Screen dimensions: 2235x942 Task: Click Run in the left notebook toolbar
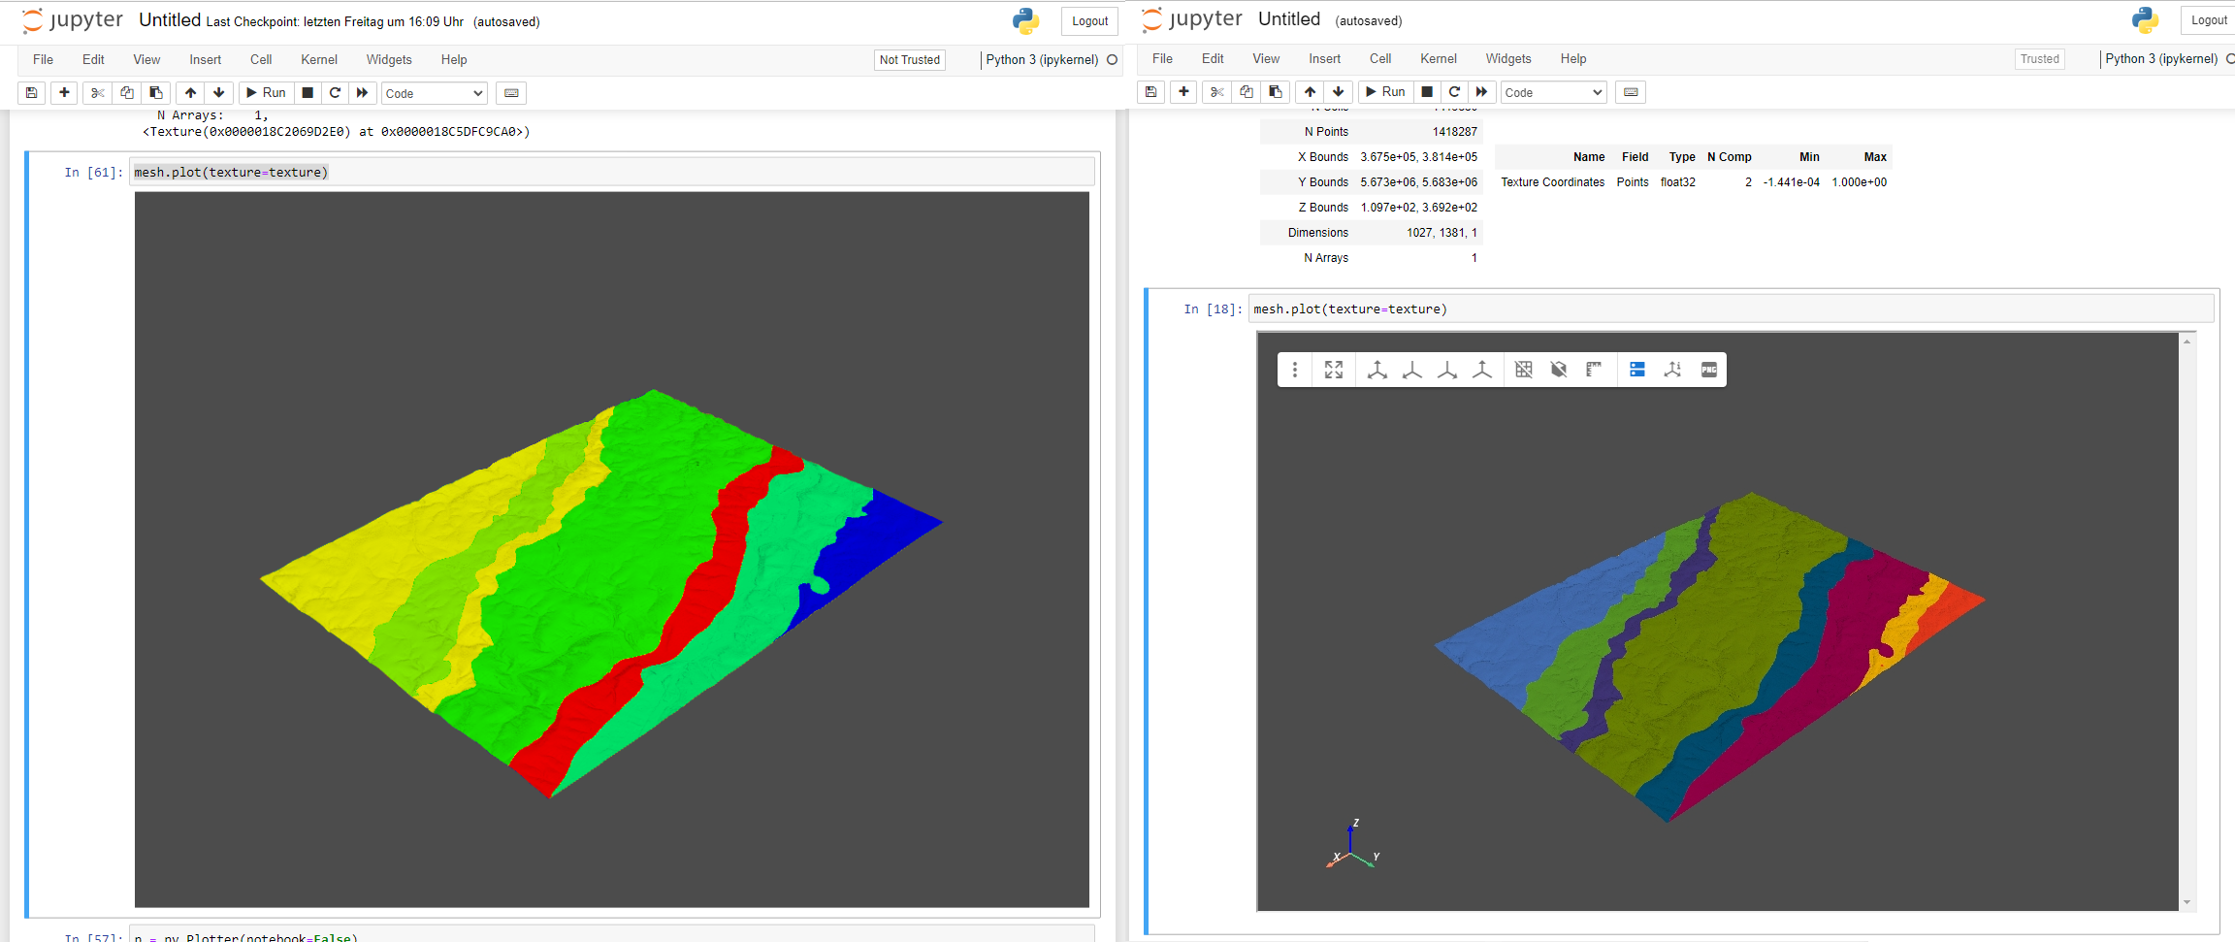[266, 93]
